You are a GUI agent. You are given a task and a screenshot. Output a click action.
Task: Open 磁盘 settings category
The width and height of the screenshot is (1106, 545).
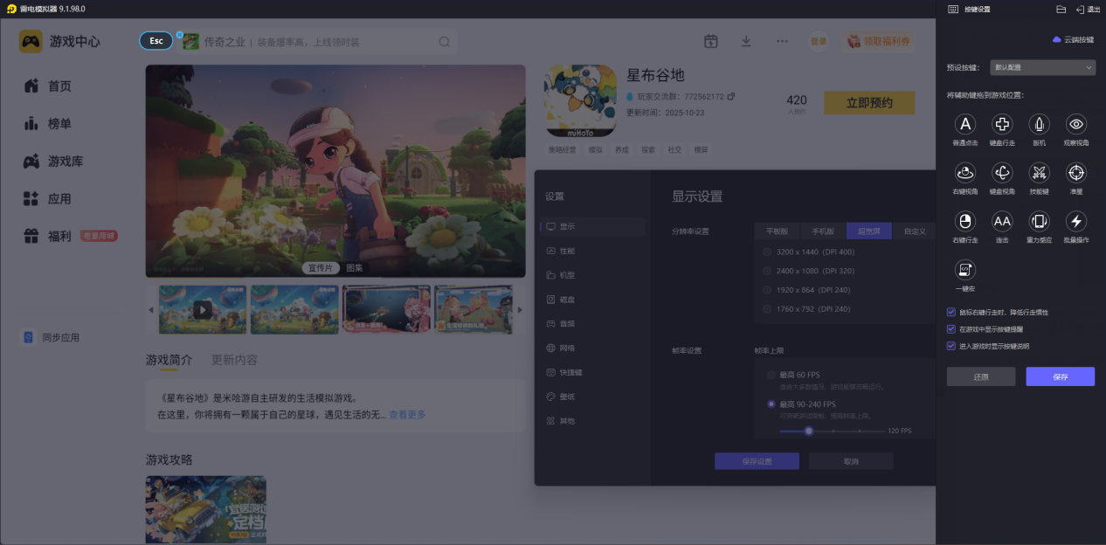(592, 300)
